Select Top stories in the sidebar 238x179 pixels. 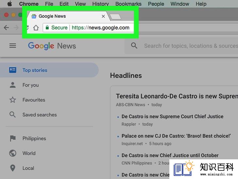(x=49, y=70)
